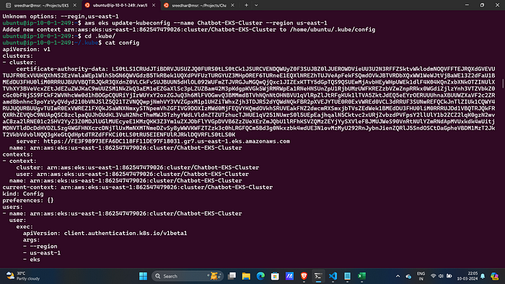
Task: Close the ubuntu@ip-10-0-1-249 tab
Action: click(154, 5)
